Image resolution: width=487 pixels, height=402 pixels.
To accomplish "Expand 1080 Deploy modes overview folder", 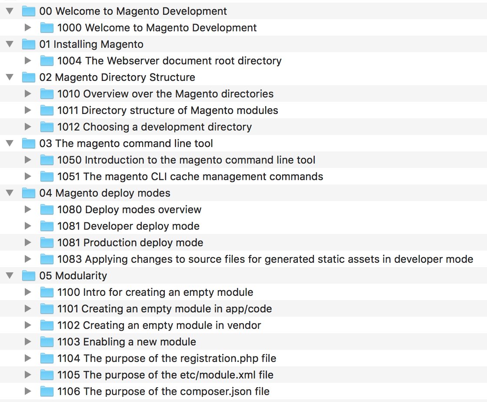I will point(28,209).
